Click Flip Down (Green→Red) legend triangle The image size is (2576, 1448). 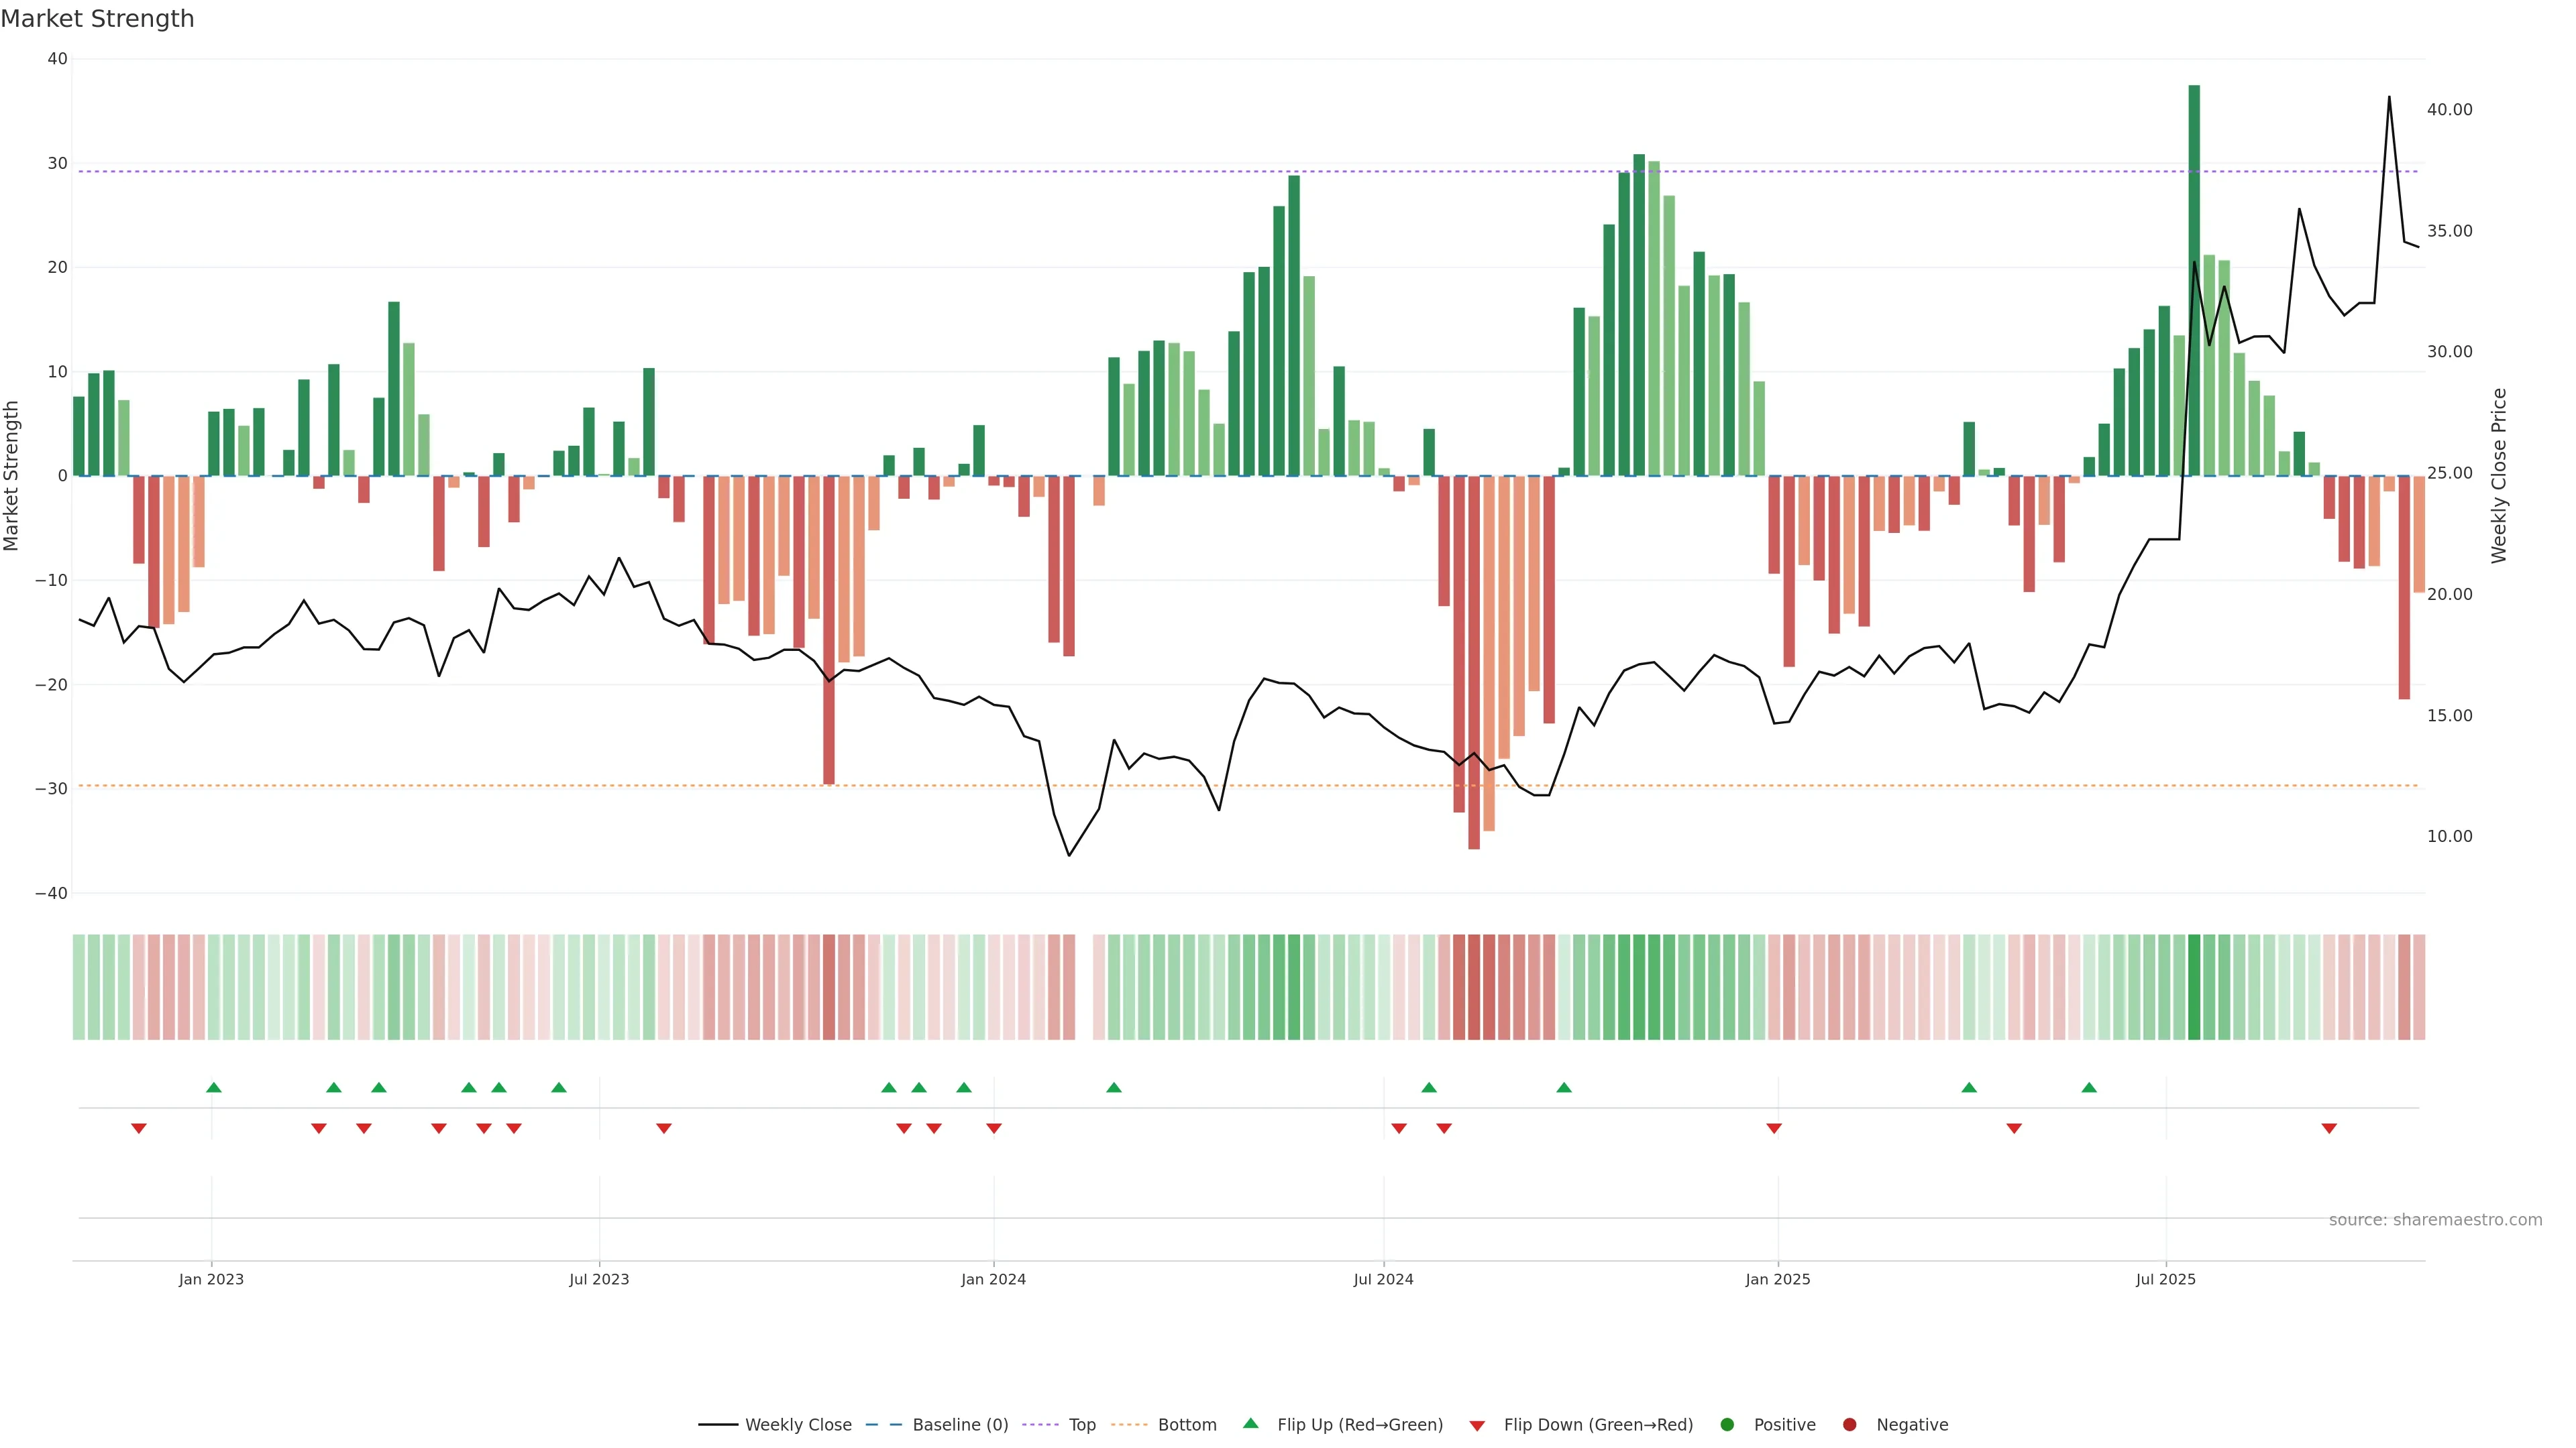click(x=1477, y=1426)
